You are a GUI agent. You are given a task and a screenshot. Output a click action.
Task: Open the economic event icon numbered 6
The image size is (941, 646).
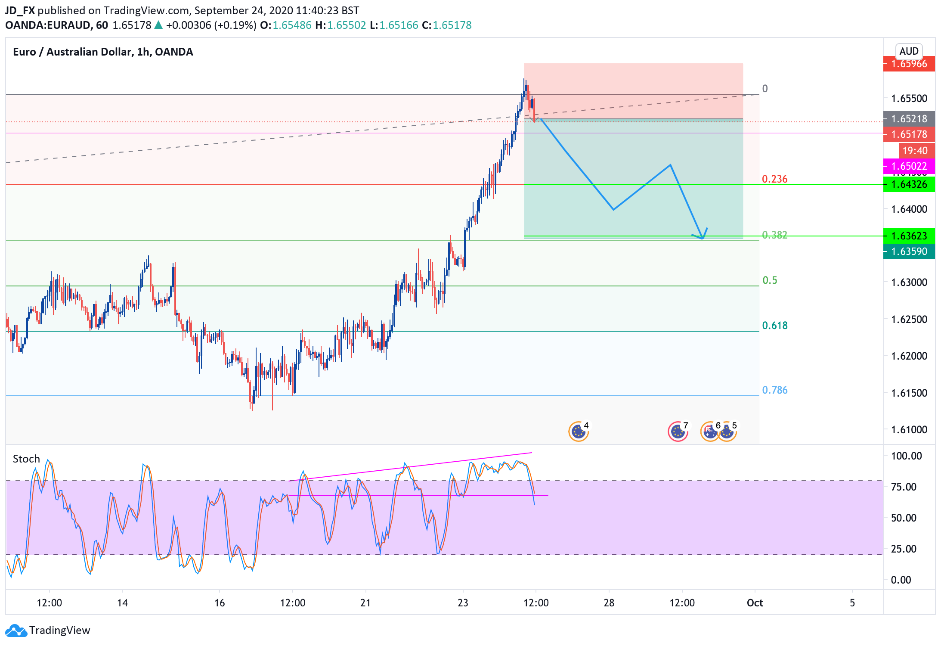coord(710,432)
